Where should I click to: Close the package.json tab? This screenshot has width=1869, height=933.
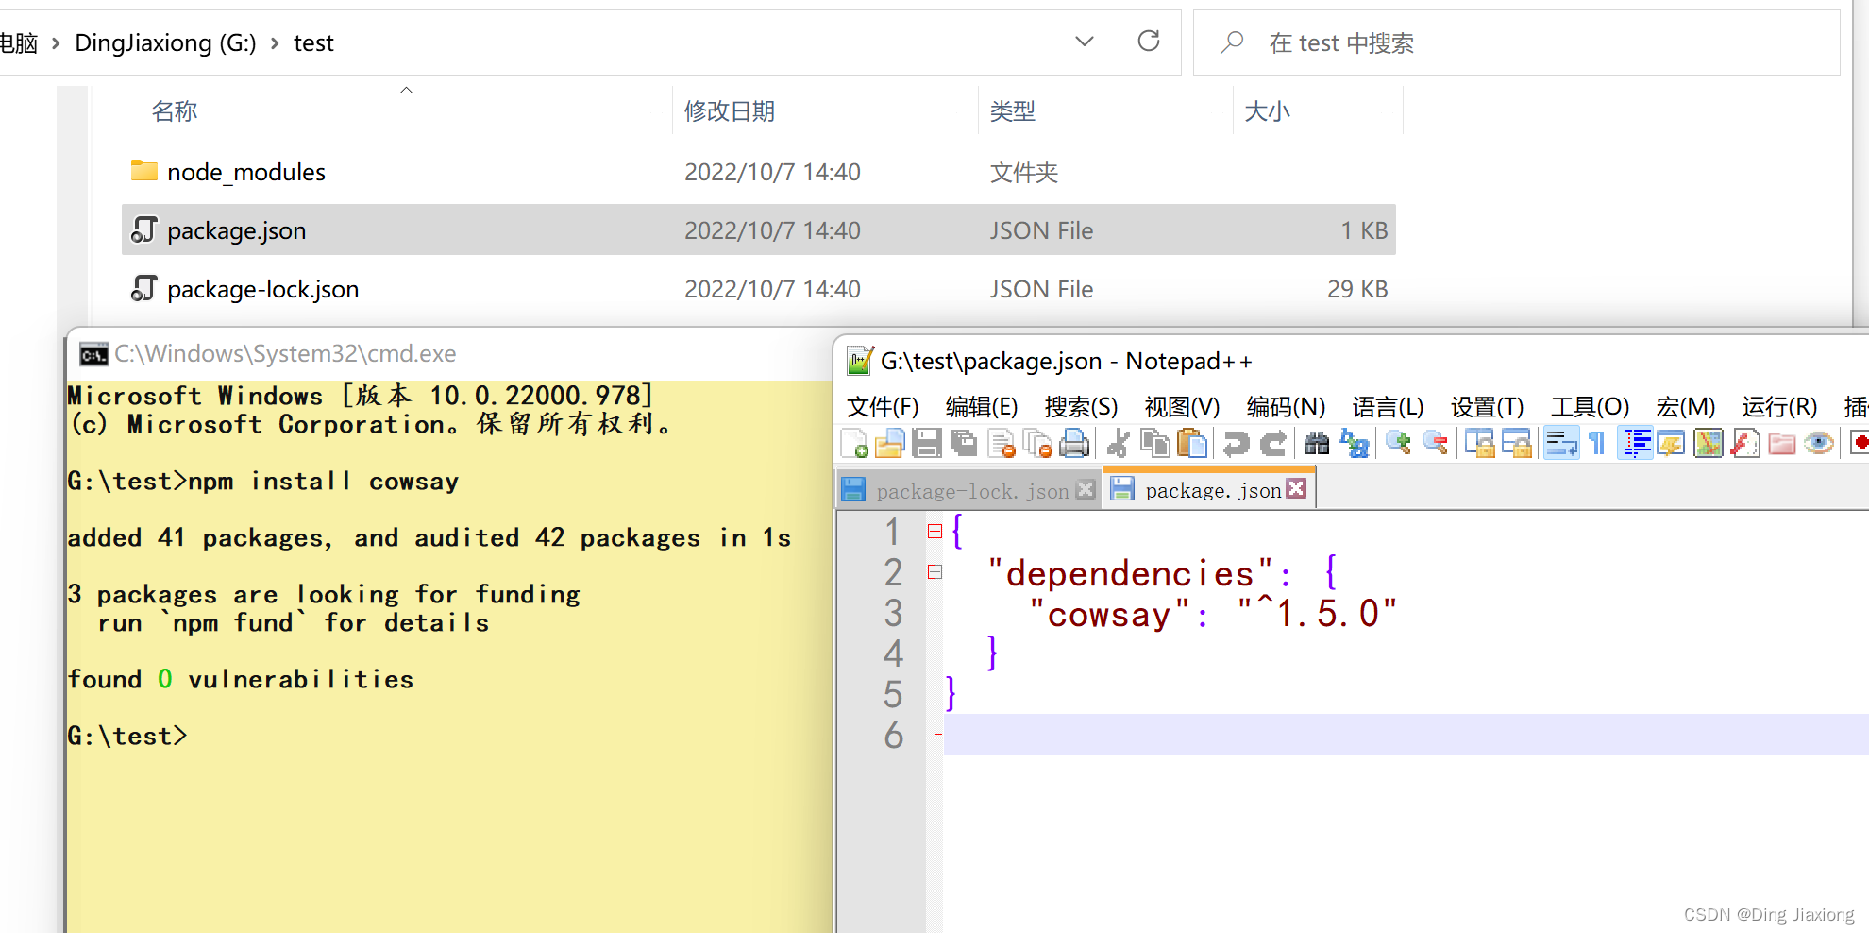pos(1297,488)
